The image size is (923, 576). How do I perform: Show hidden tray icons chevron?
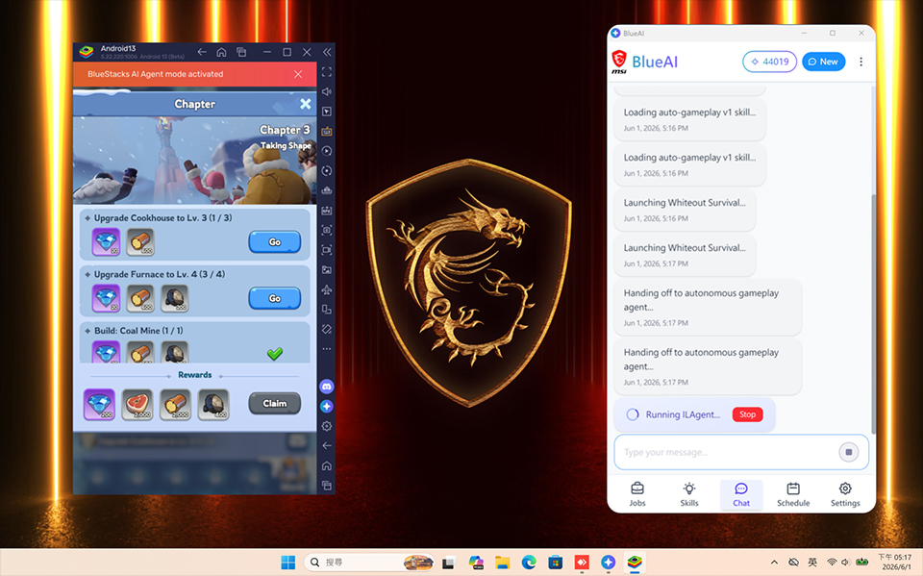point(774,563)
